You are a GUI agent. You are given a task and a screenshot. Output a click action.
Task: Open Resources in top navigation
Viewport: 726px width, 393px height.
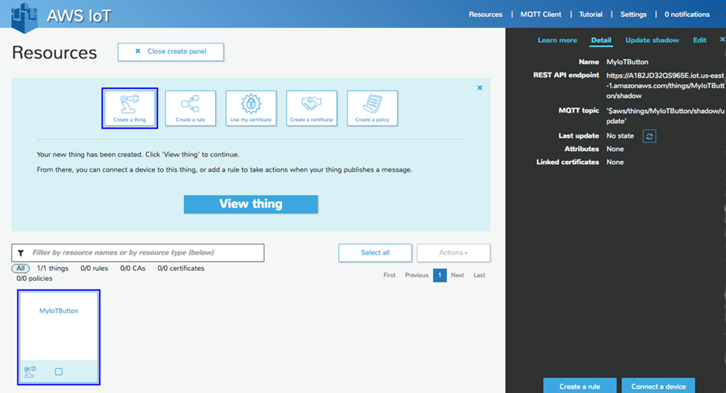(x=485, y=15)
